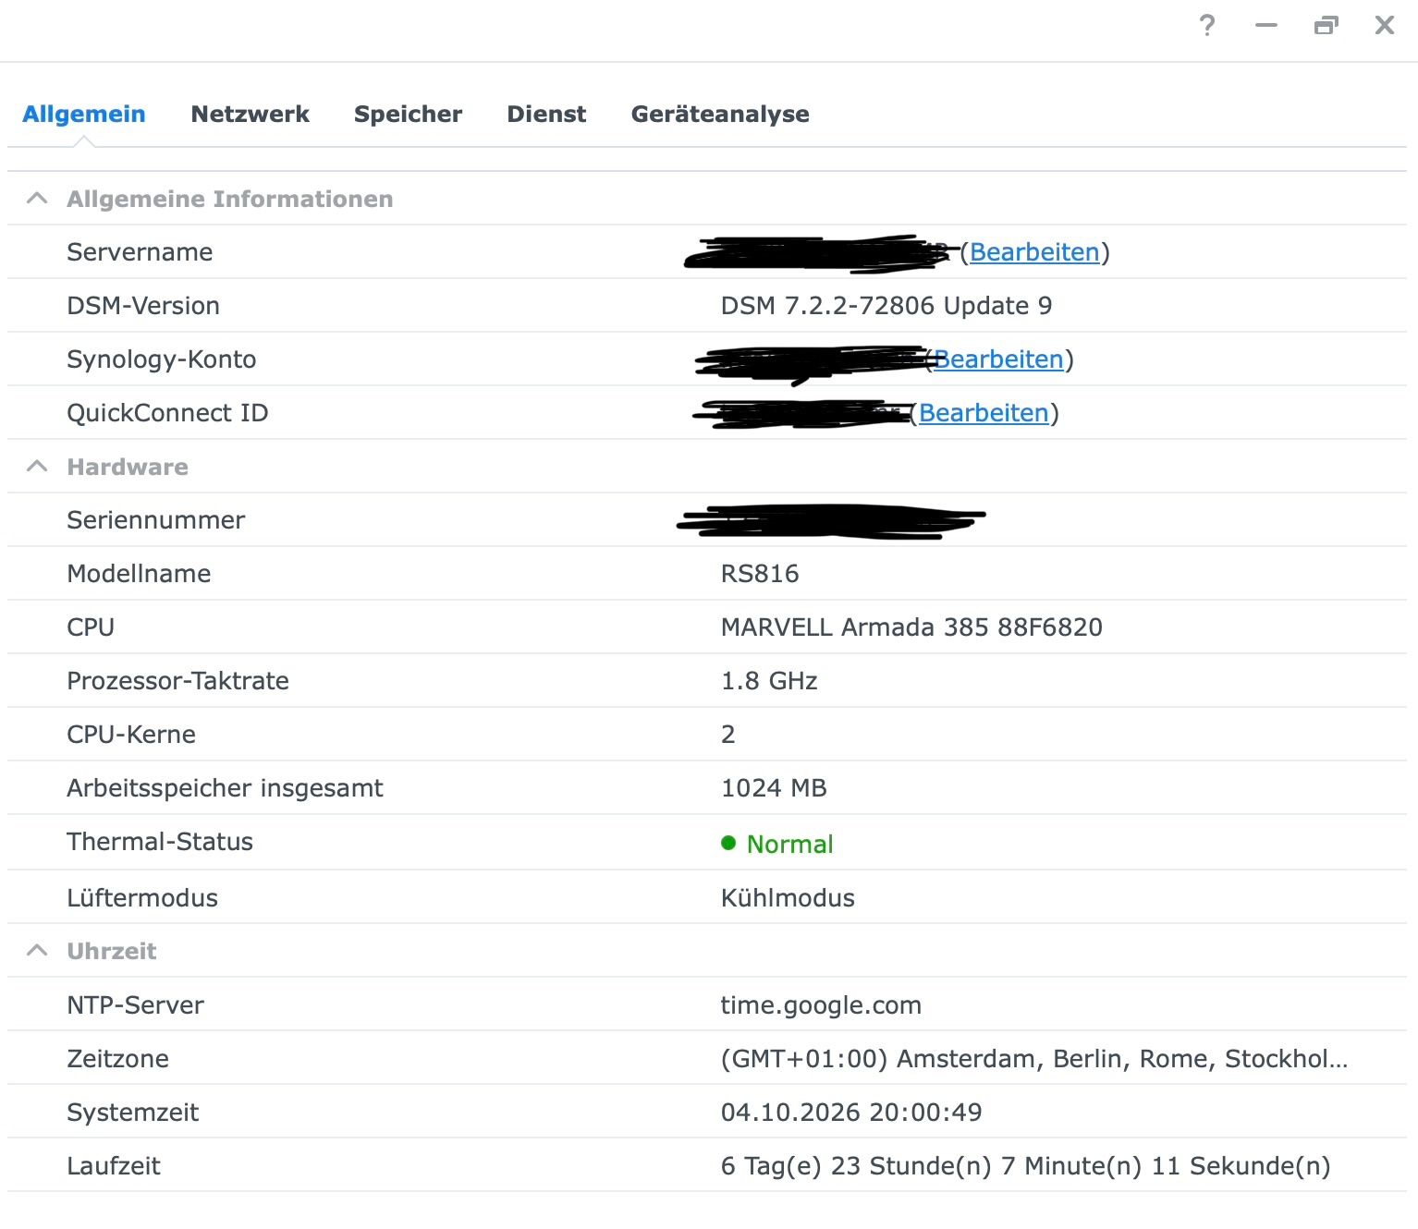Switch to the Netzwerk tab
1418x1229 pixels.
[x=250, y=114]
